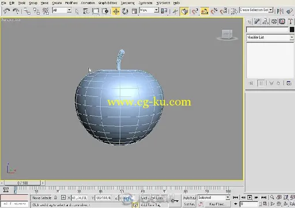Switch to the Modify command panel tab
The width and height of the screenshot is (295, 208).
257,21
